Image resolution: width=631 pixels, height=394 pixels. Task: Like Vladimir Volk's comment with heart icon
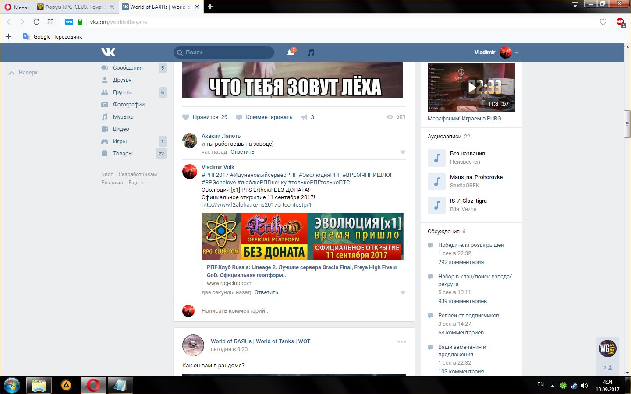403,293
